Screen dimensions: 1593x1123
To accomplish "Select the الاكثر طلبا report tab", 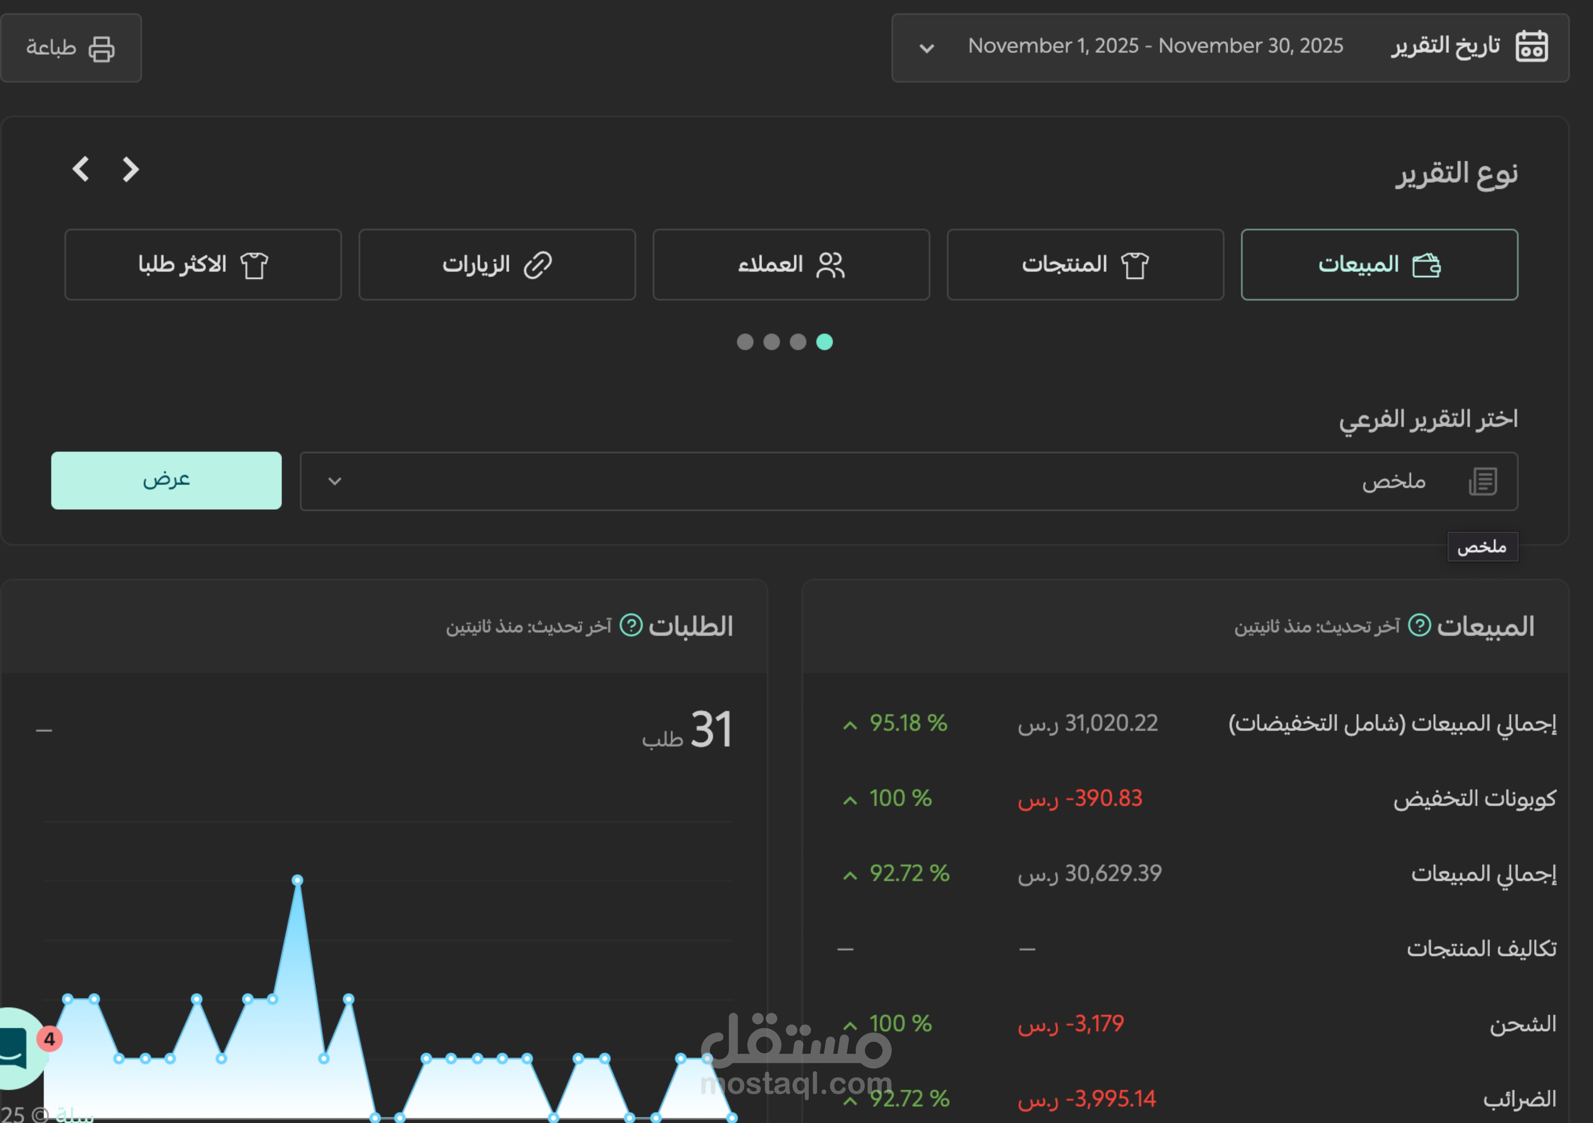I will [203, 264].
